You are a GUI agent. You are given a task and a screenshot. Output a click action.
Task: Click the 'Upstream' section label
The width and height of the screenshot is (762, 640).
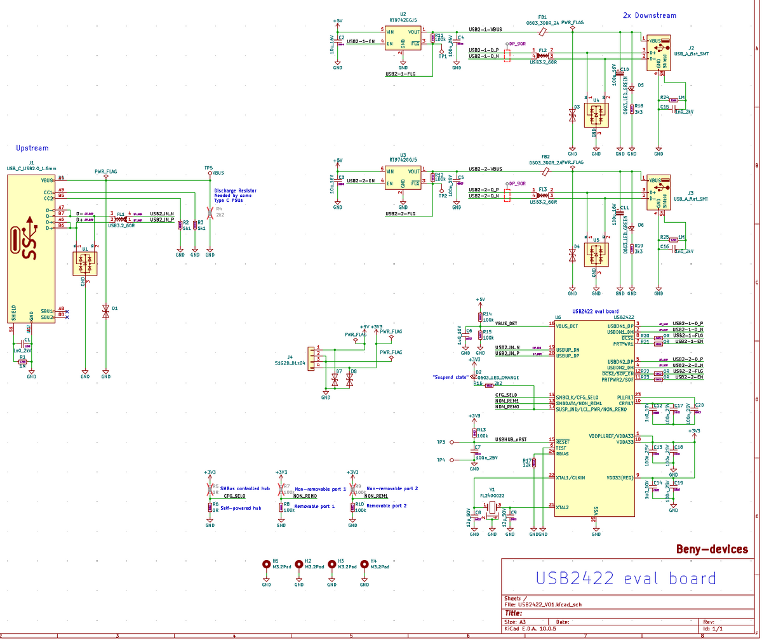click(32, 148)
